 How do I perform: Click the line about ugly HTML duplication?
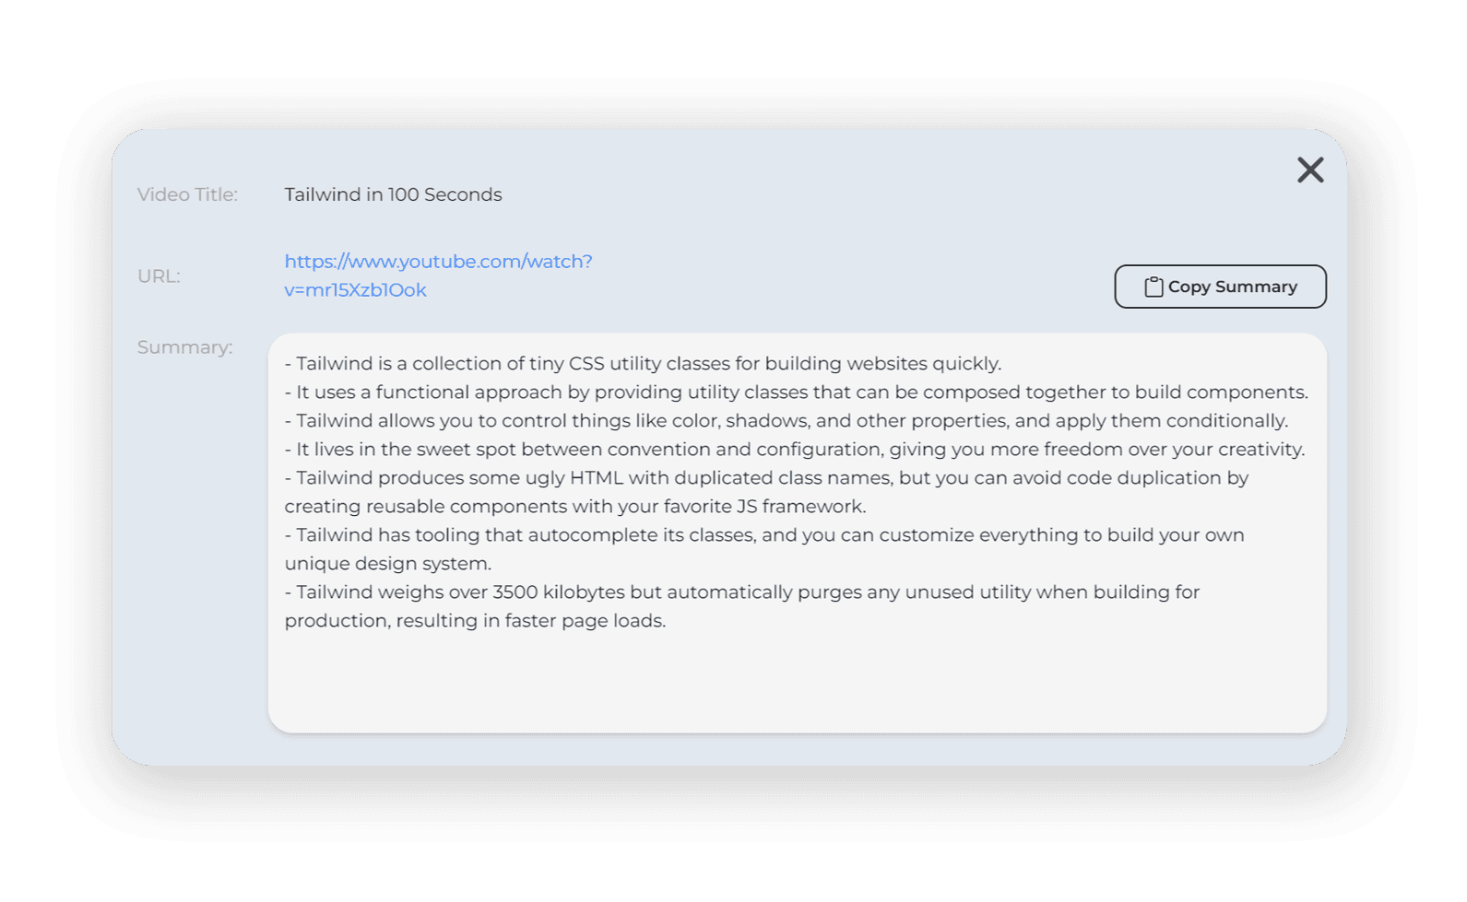(766, 478)
